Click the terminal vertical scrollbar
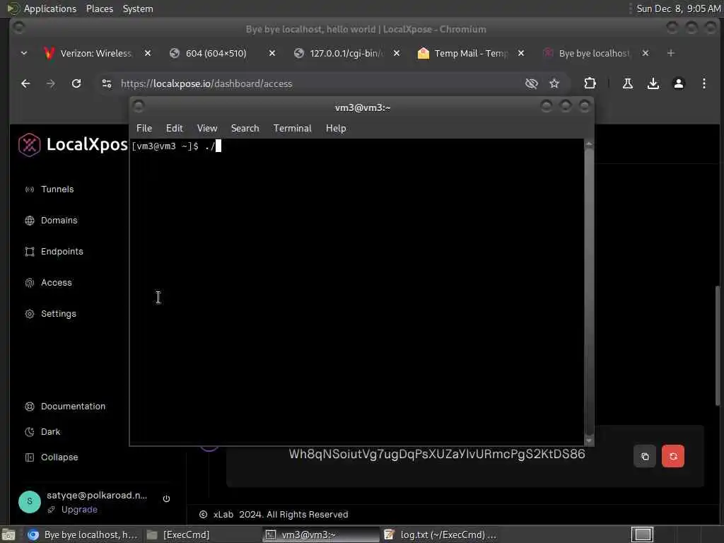Viewport: 724px width, 543px height. coord(589,292)
